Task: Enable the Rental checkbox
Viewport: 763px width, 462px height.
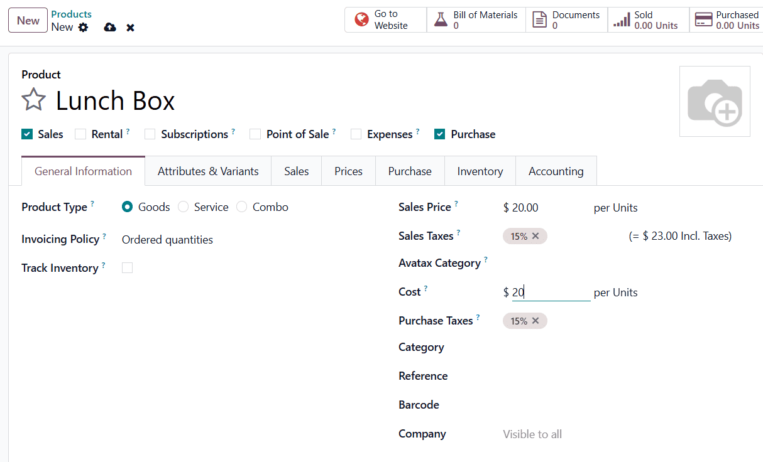Action: (80, 134)
